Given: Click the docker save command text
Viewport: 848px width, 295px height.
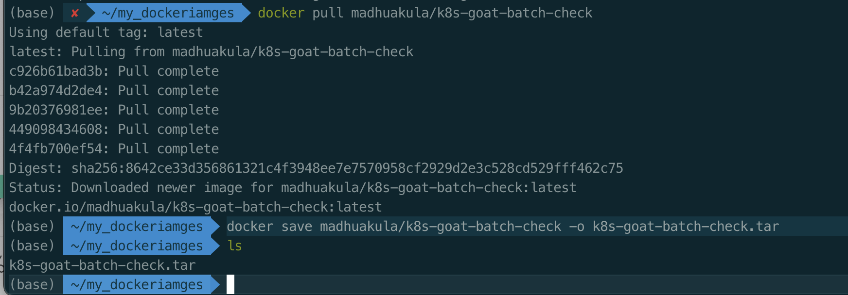Looking at the screenshot, I should pyautogui.click(x=394, y=227).
